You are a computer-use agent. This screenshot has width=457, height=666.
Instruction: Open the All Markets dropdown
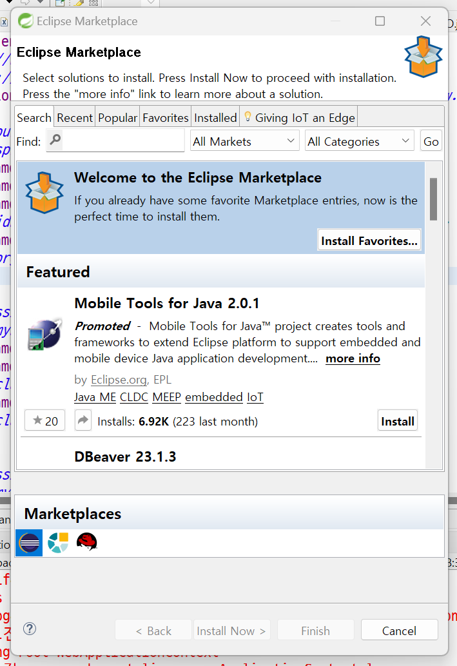coord(244,141)
